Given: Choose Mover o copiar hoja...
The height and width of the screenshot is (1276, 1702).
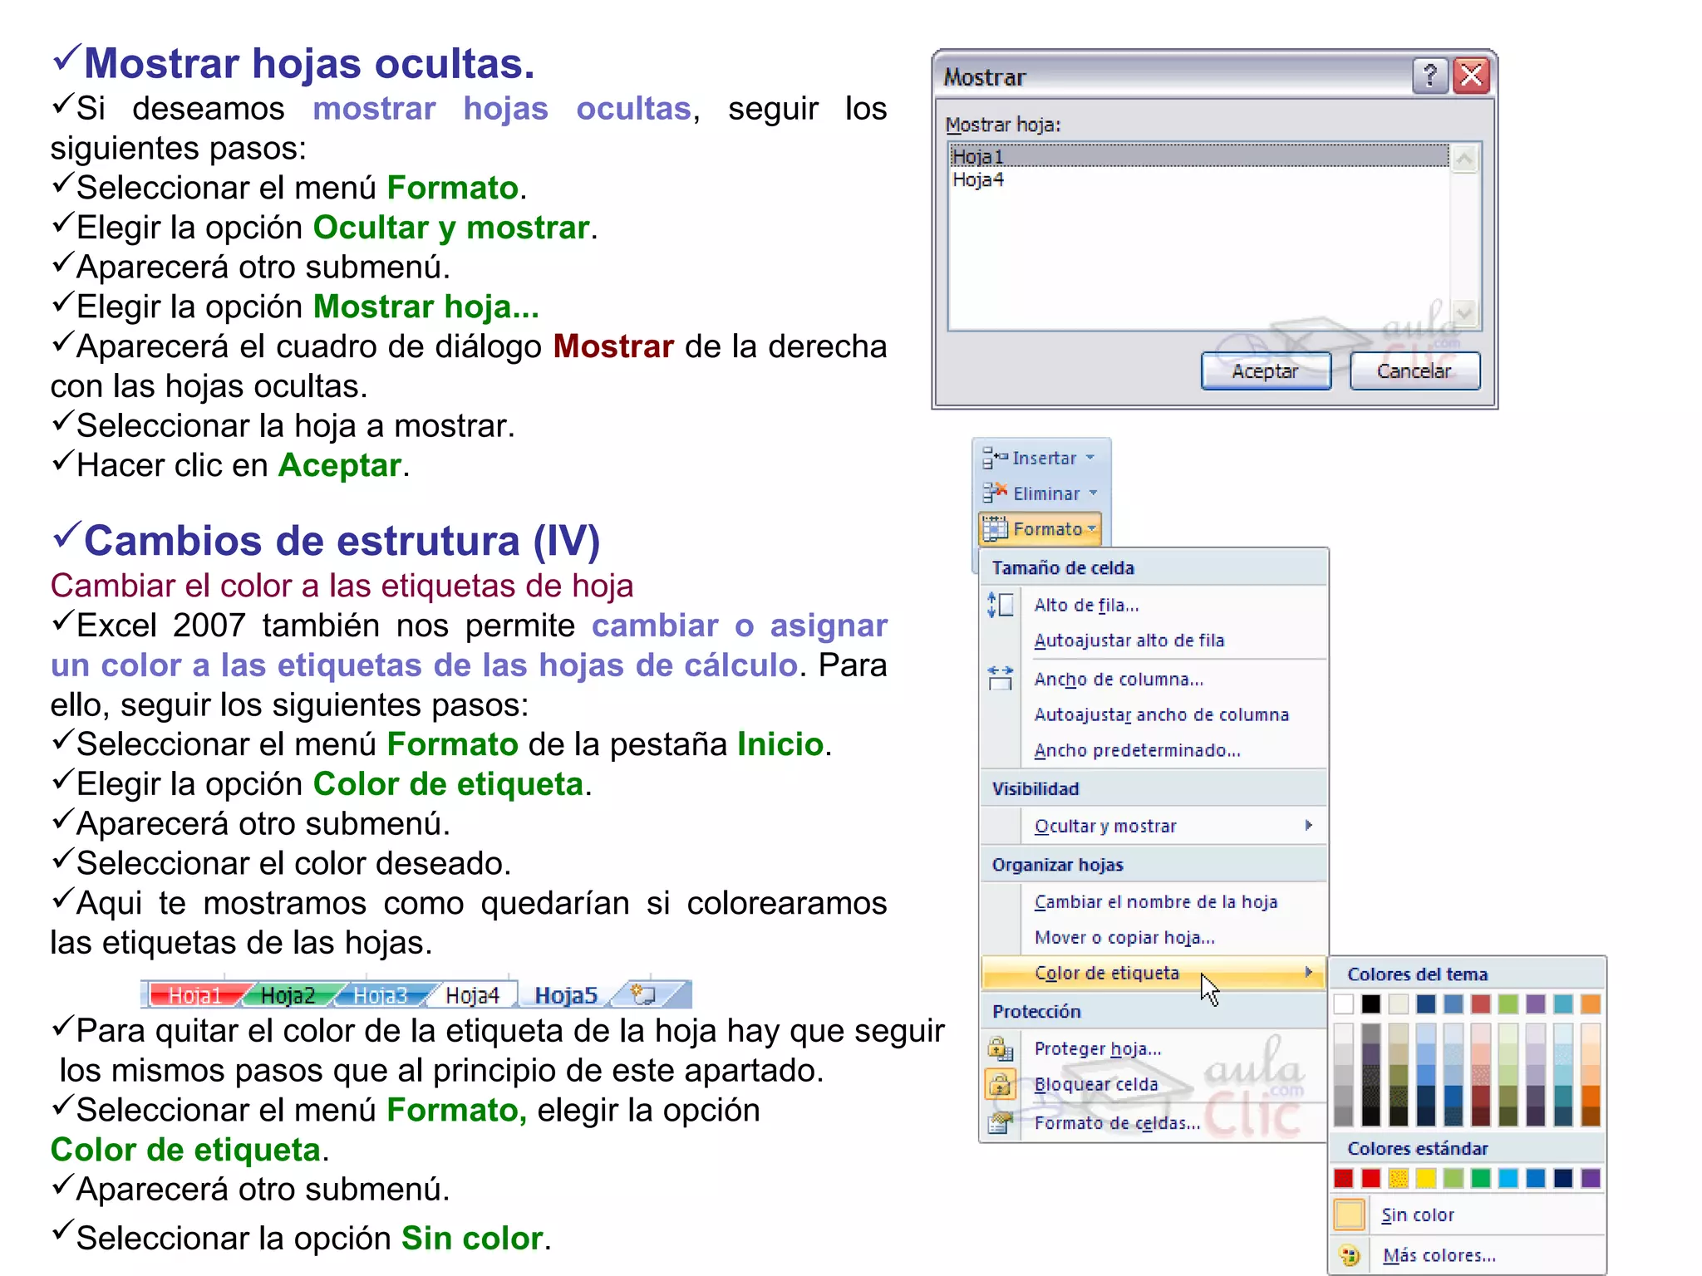Looking at the screenshot, I should pyautogui.click(x=1154, y=938).
